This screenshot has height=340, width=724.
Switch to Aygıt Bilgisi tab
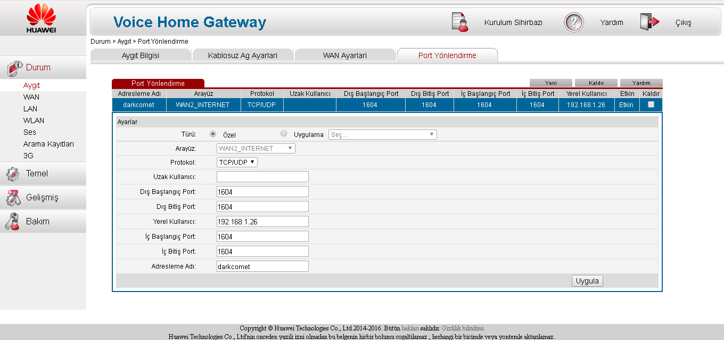point(141,55)
